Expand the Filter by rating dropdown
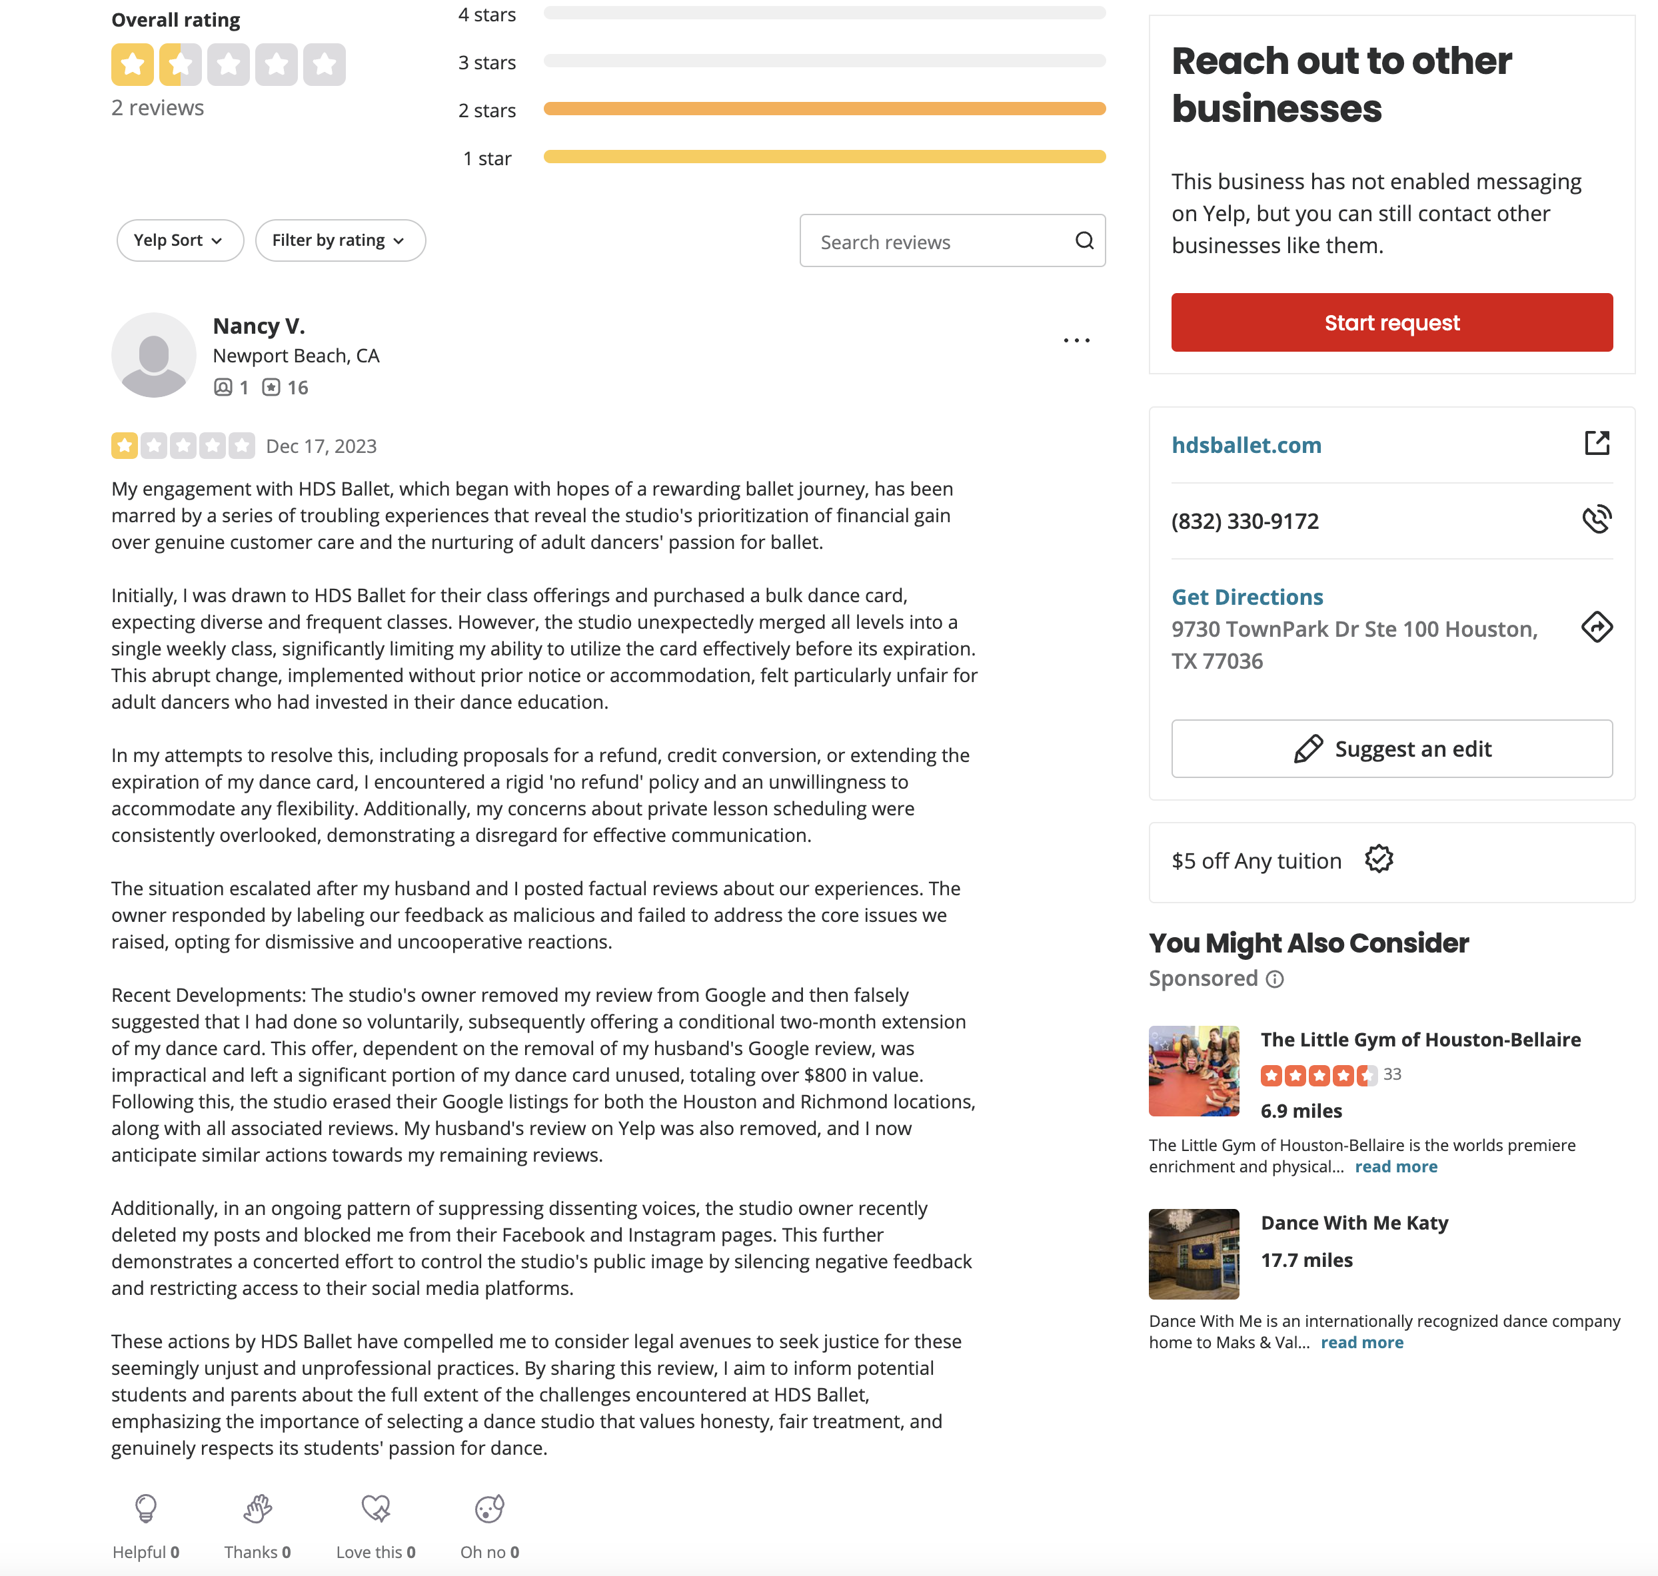This screenshot has width=1658, height=1576. coord(337,240)
